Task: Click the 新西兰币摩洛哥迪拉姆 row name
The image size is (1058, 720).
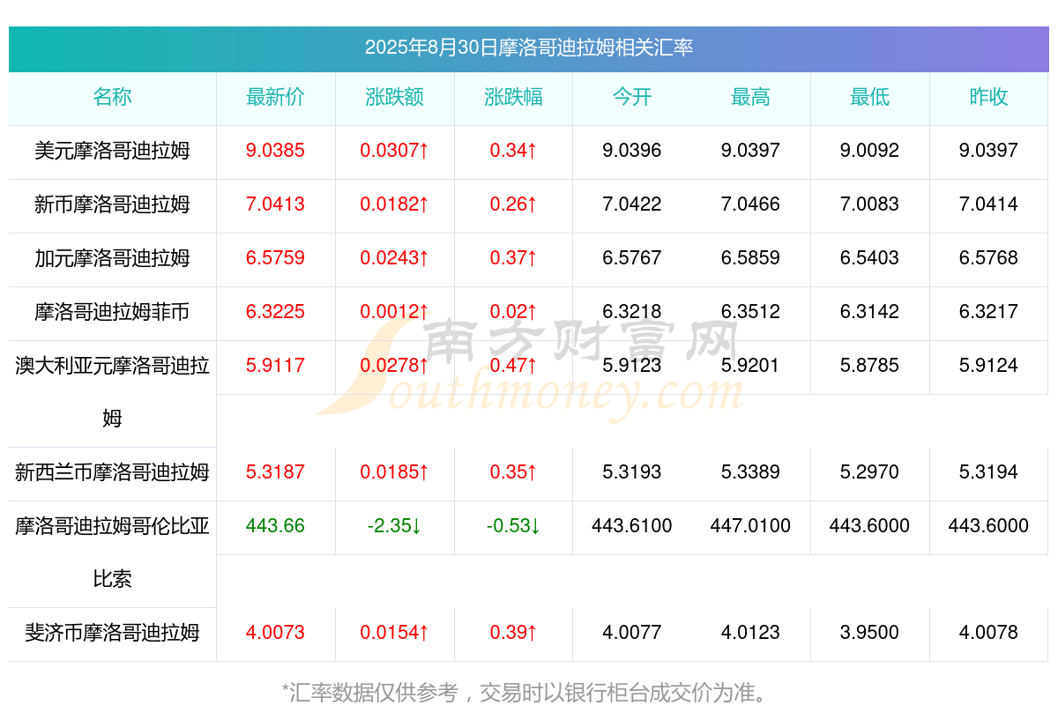Action: pyautogui.click(x=112, y=472)
